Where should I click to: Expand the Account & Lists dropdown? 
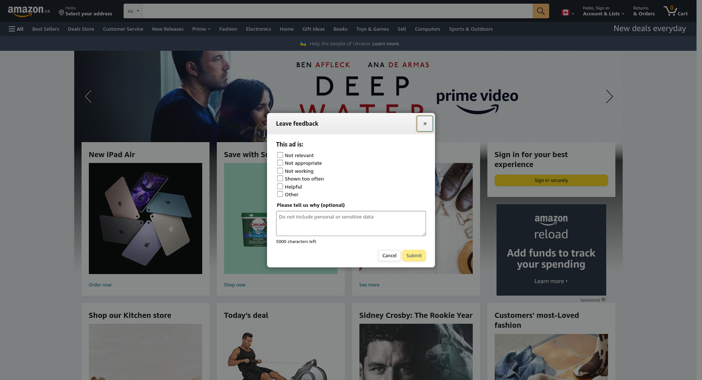603,11
